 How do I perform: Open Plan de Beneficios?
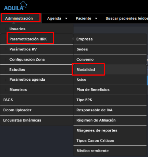pyautogui.click(x=110, y=90)
